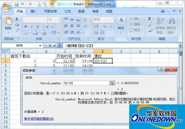Click the Office button
Screen dimensions: 185x129
[7, 6]
